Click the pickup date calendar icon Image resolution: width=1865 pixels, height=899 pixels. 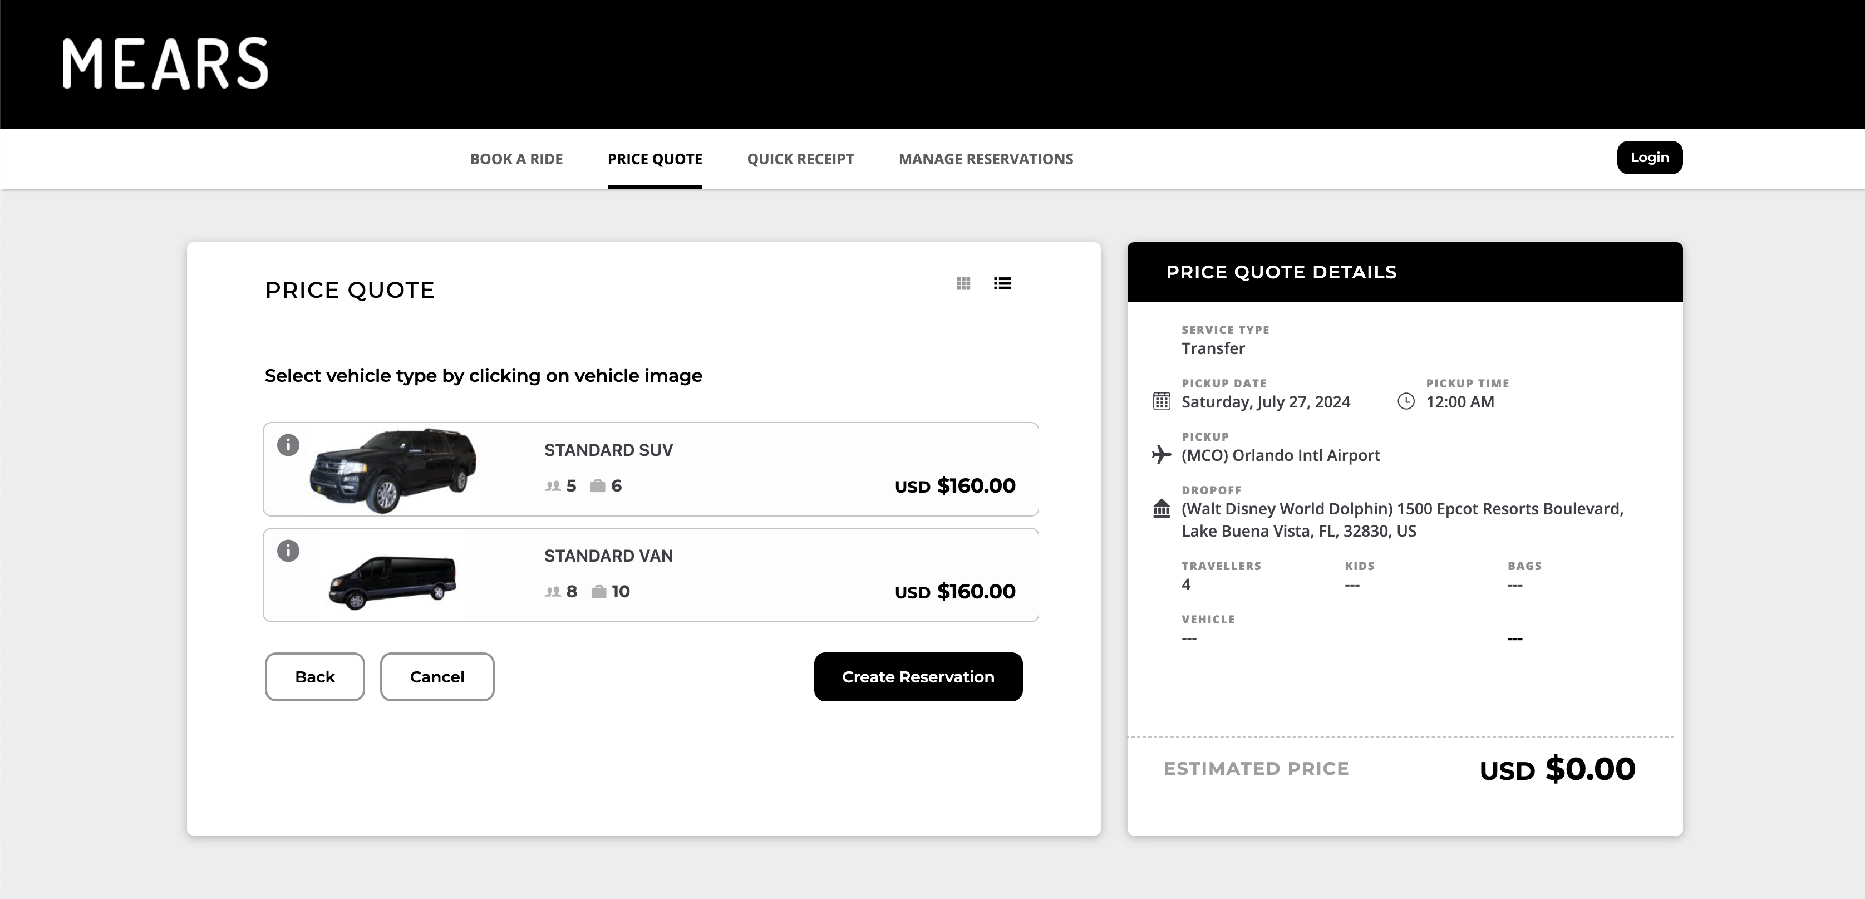pyautogui.click(x=1162, y=401)
